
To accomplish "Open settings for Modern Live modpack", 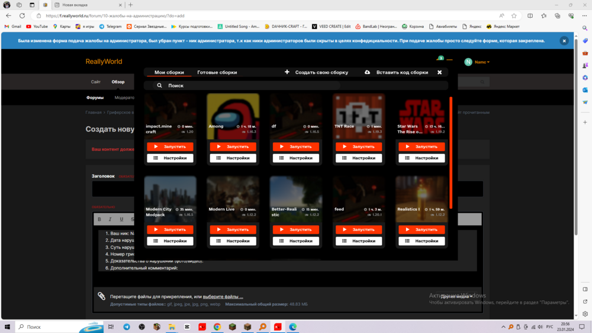I will pos(233,241).
